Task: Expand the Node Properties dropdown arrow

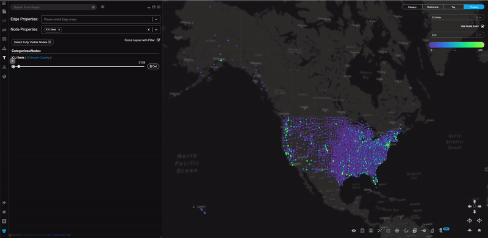Action: pos(156,29)
